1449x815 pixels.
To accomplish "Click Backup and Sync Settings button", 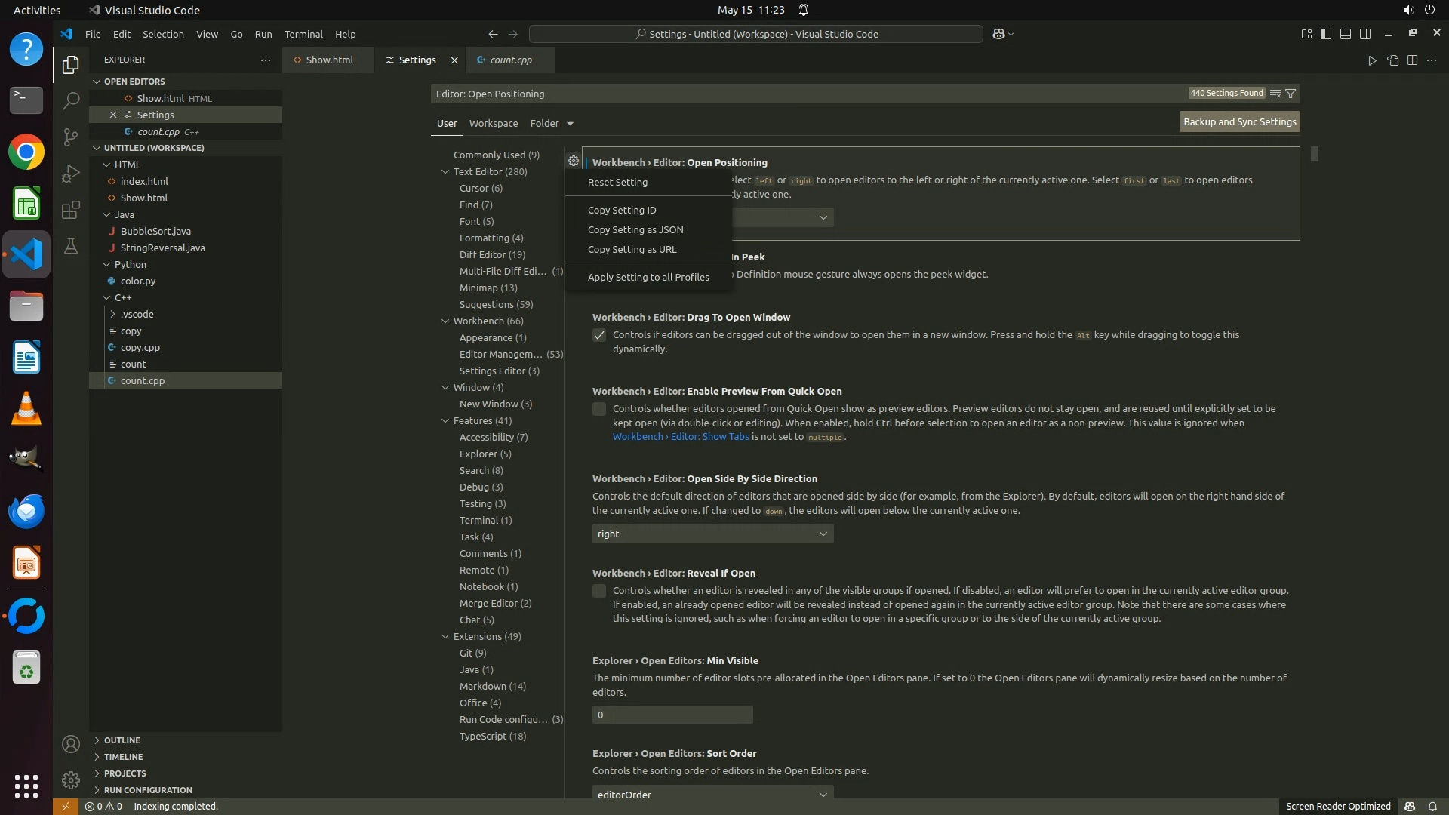I will click(x=1239, y=122).
